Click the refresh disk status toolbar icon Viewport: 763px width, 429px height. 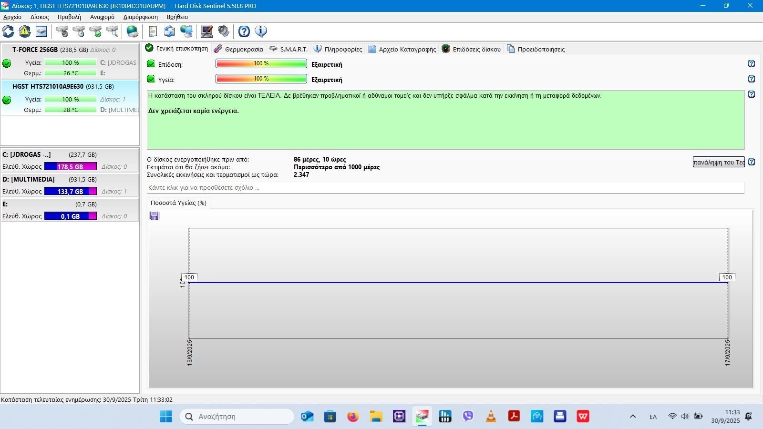8,31
